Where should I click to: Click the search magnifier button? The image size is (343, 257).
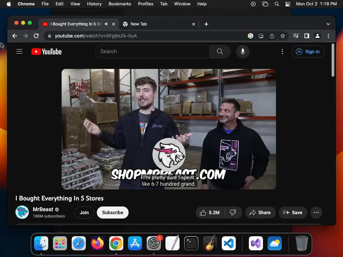(220, 52)
